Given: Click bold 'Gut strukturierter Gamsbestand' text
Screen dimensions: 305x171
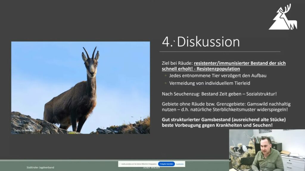Looking at the screenshot, I should click(223, 122).
